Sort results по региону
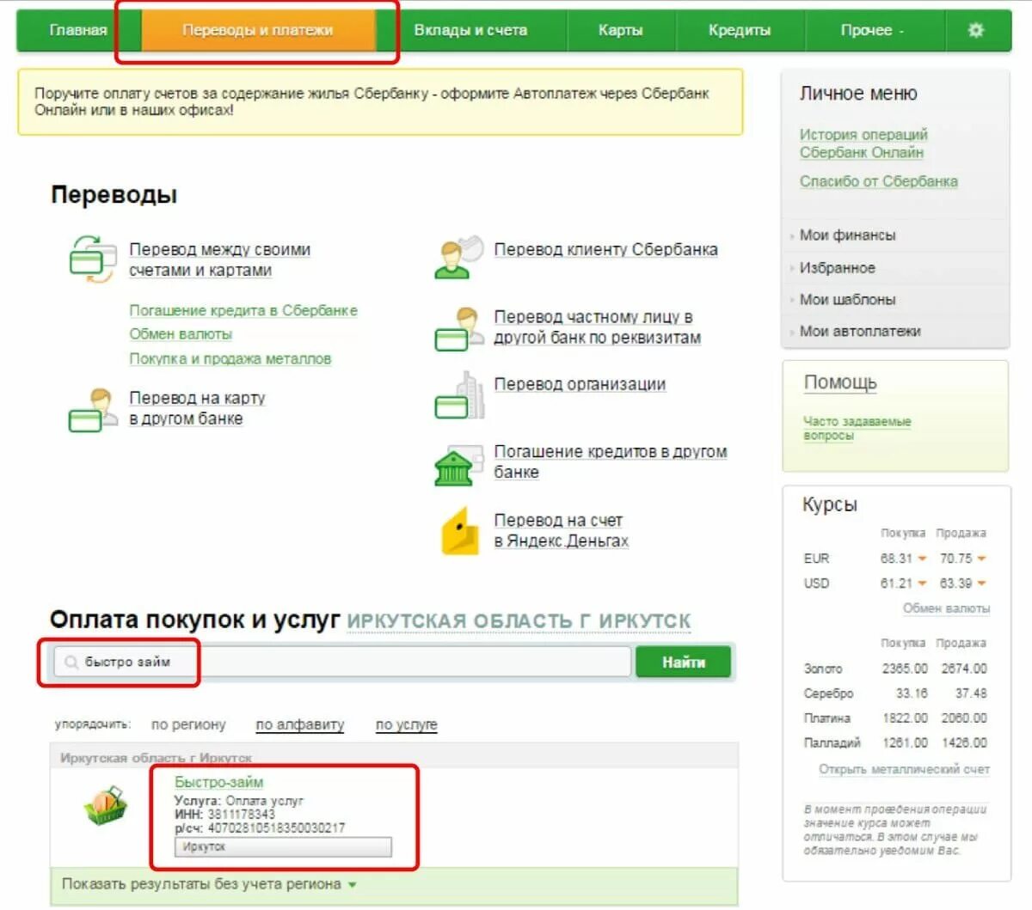 188,725
